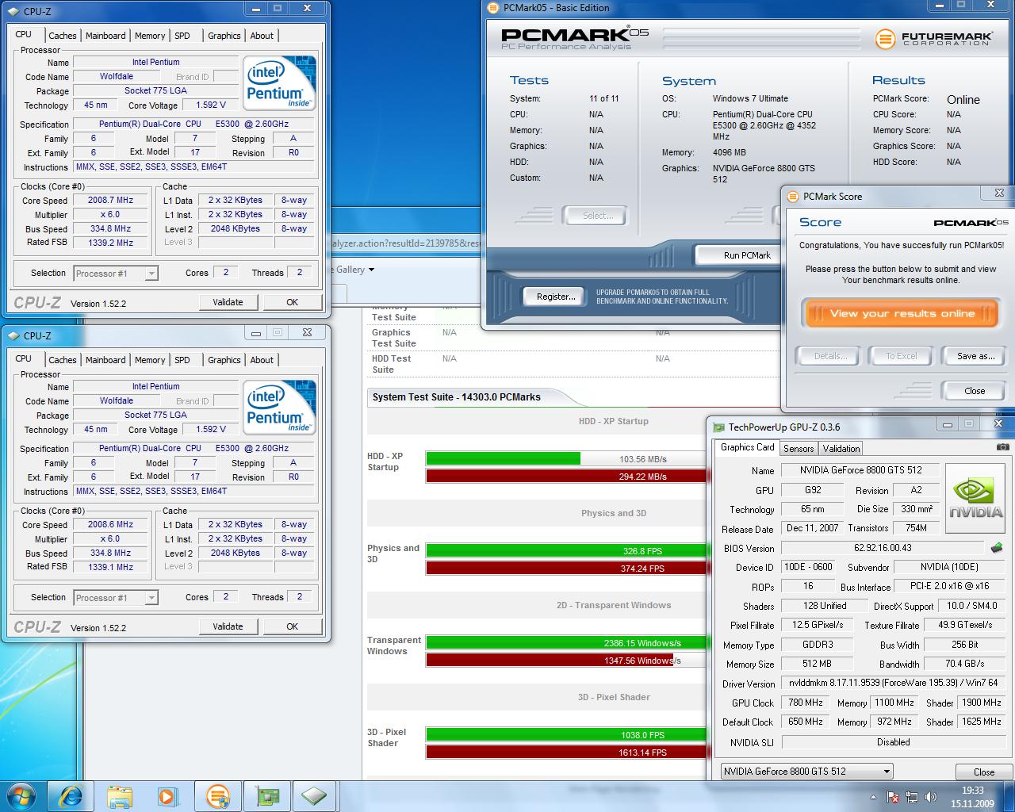The height and width of the screenshot is (812, 1015).
Task: Click green 103.56 MB/s HDD bar
Action: point(504,458)
